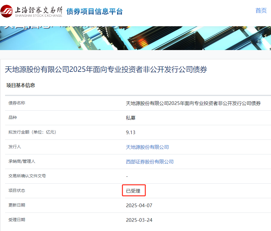This screenshot has width=271, height=231.
Task: Select the acceptance date 2025-03-24
Action: 139,220
